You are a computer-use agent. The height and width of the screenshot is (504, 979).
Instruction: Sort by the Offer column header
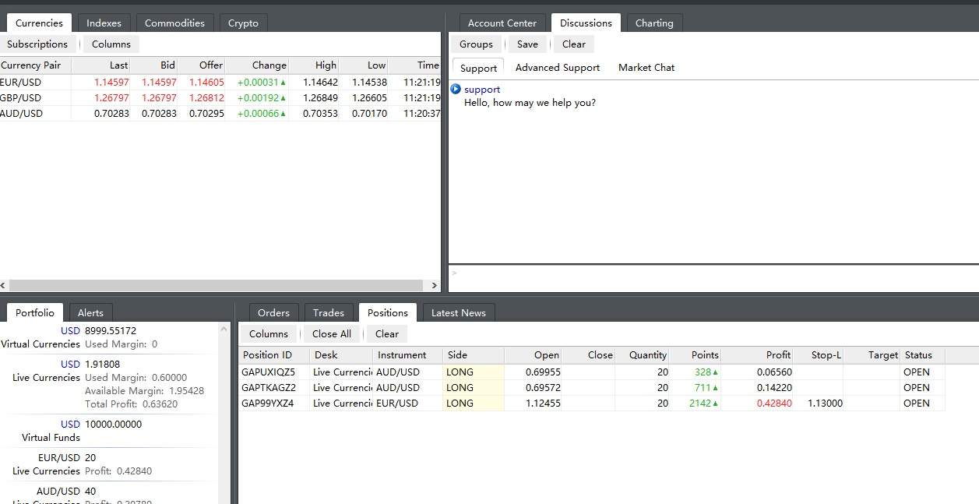point(202,65)
